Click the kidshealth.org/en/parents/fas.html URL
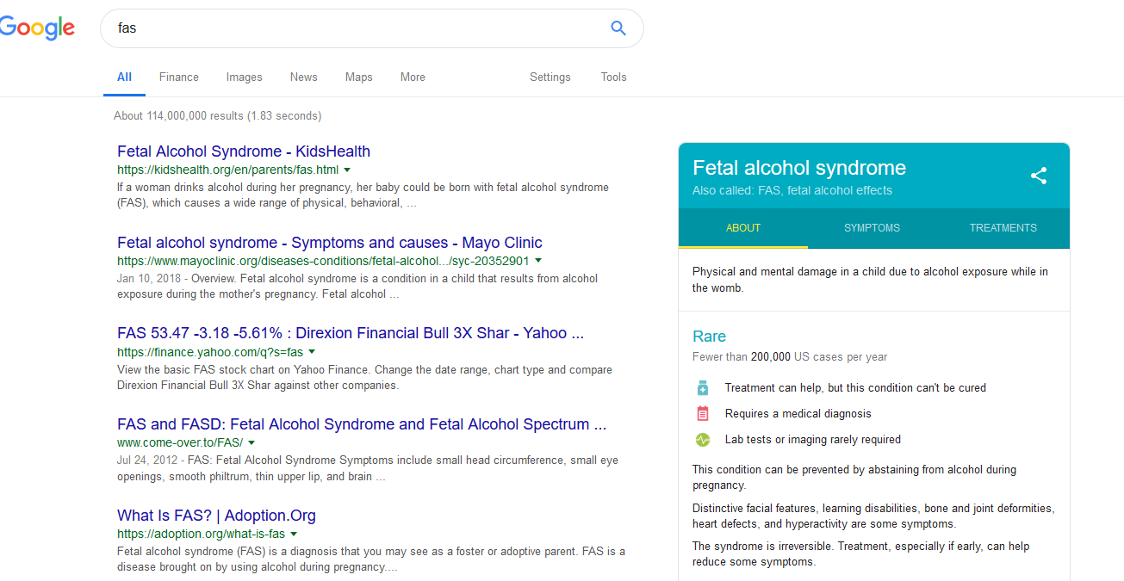Screen dimensions: 1124x581 click(x=228, y=170)
